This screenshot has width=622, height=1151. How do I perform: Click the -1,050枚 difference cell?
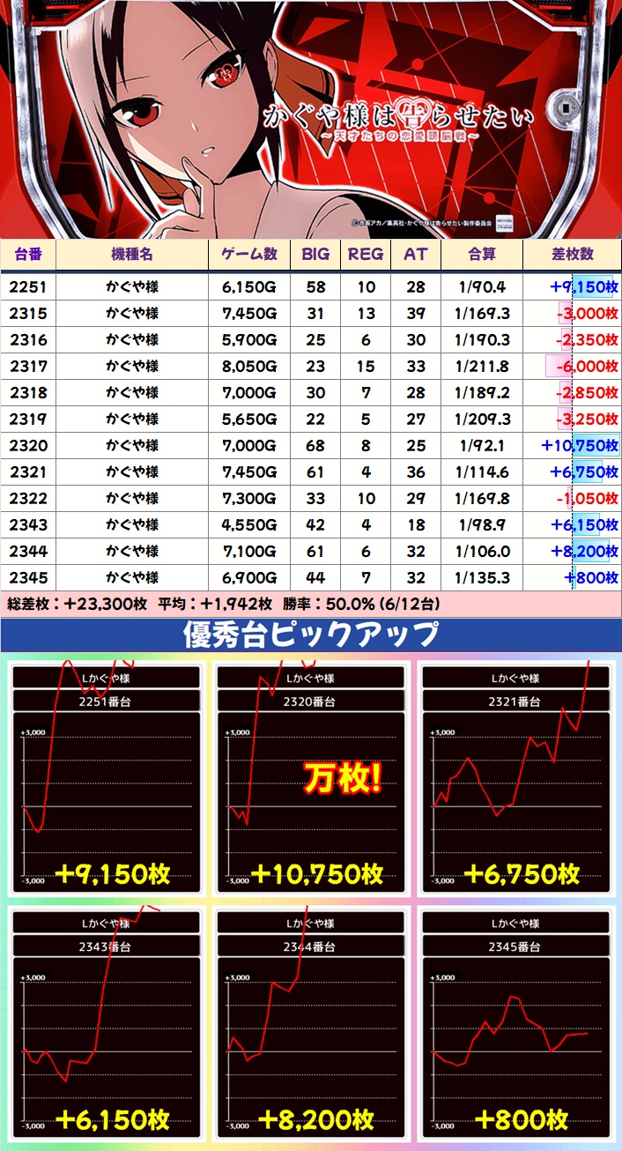pyautogui.click(x=573, y=498)
